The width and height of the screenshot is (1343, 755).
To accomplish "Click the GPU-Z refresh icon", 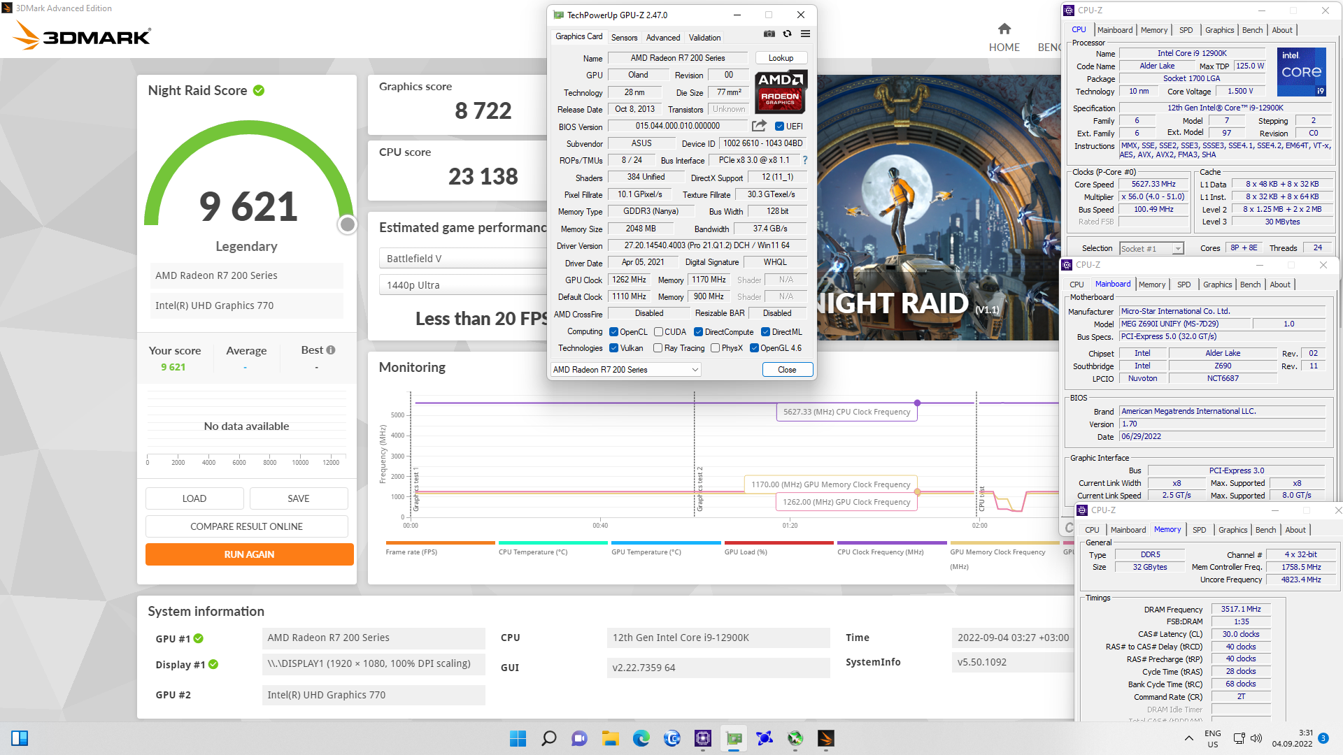I will 787,34.
